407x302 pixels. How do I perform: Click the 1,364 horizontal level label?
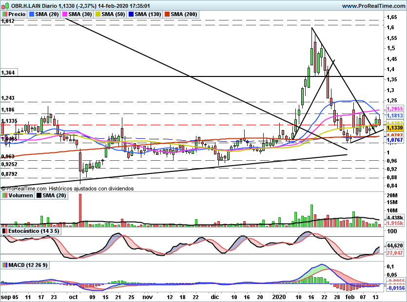8,73
